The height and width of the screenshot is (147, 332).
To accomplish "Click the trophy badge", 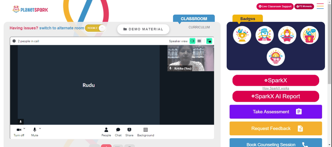I will click(242, 35).
